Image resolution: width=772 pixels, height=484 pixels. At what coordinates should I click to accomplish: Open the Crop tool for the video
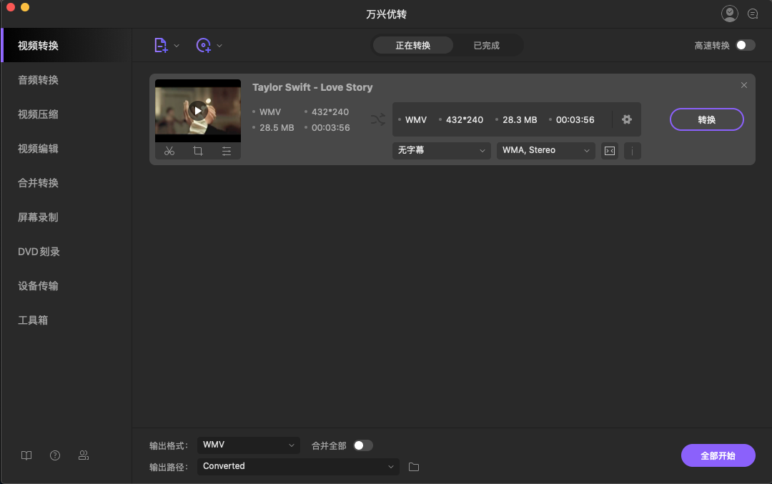[x=198, y=151]
